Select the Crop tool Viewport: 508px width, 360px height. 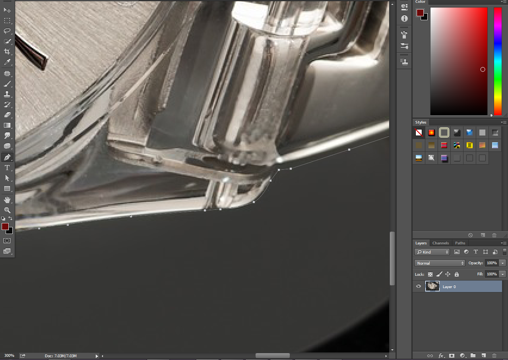7,52
